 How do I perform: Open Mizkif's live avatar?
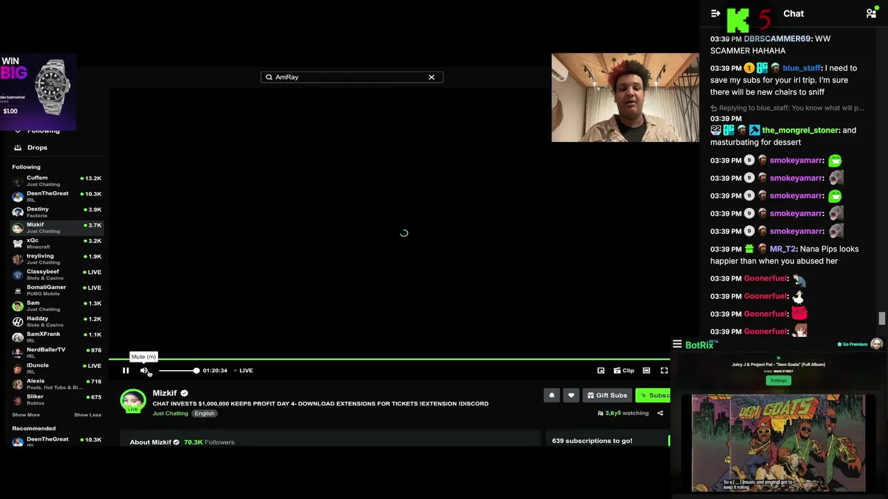pyautogui.click(x=133, y=401)
